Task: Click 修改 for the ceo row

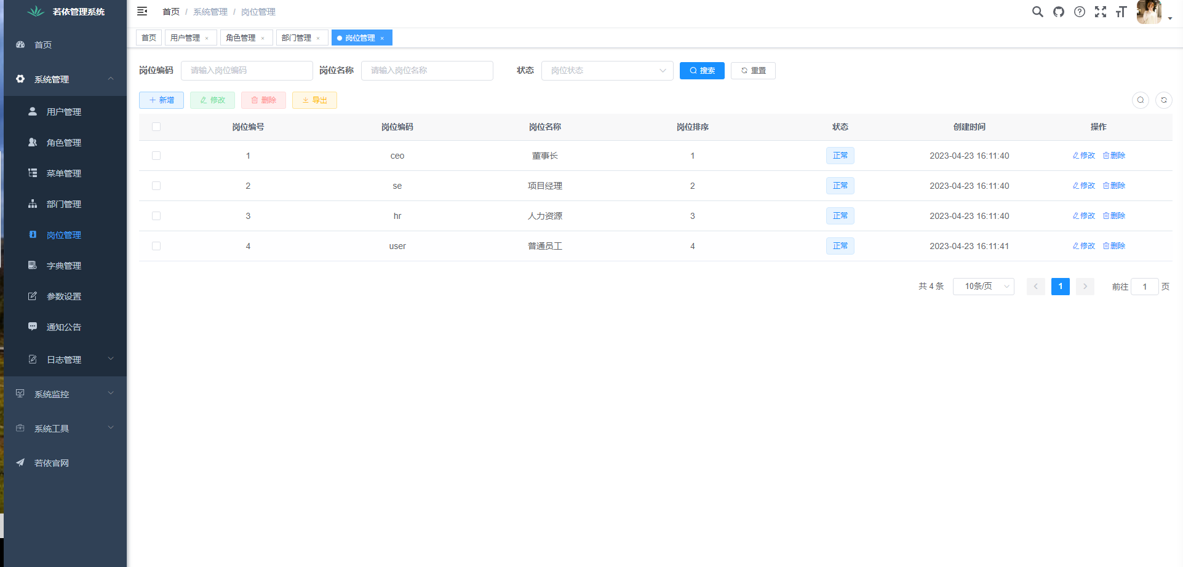Action: [x=1084, y=156]
